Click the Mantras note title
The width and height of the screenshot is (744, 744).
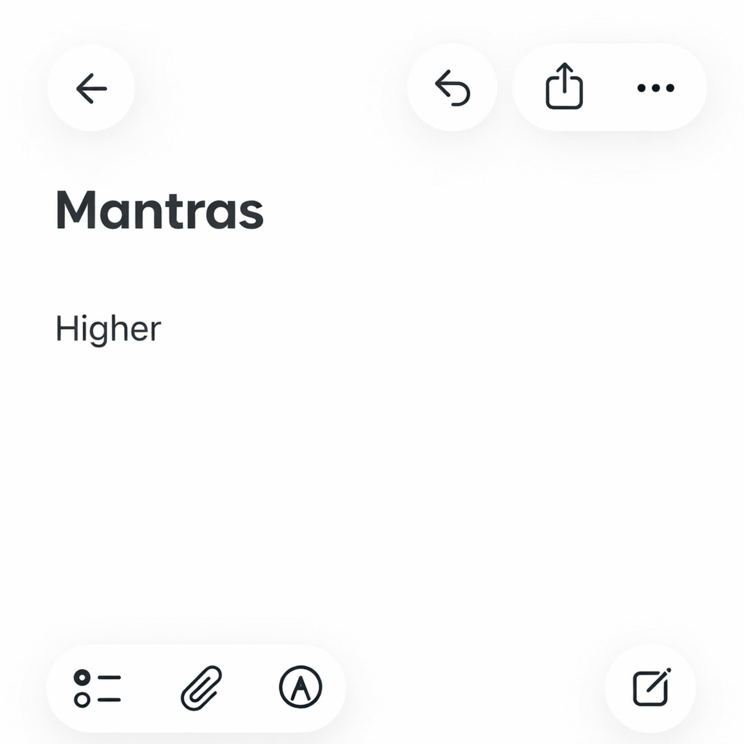[160, 210]
